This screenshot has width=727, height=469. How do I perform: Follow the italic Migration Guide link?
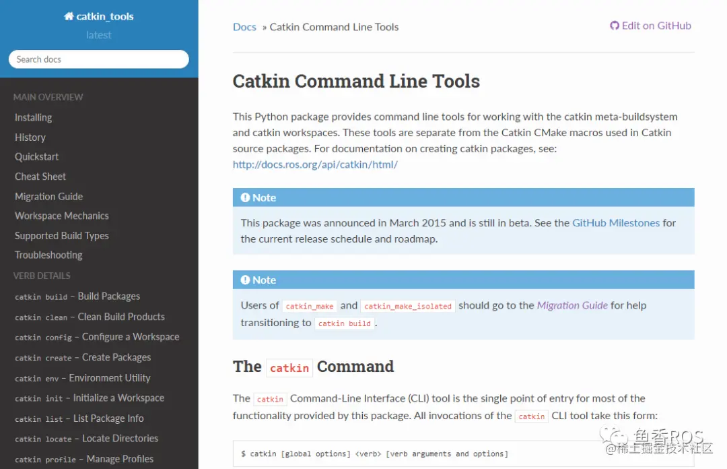coord(572,305)
